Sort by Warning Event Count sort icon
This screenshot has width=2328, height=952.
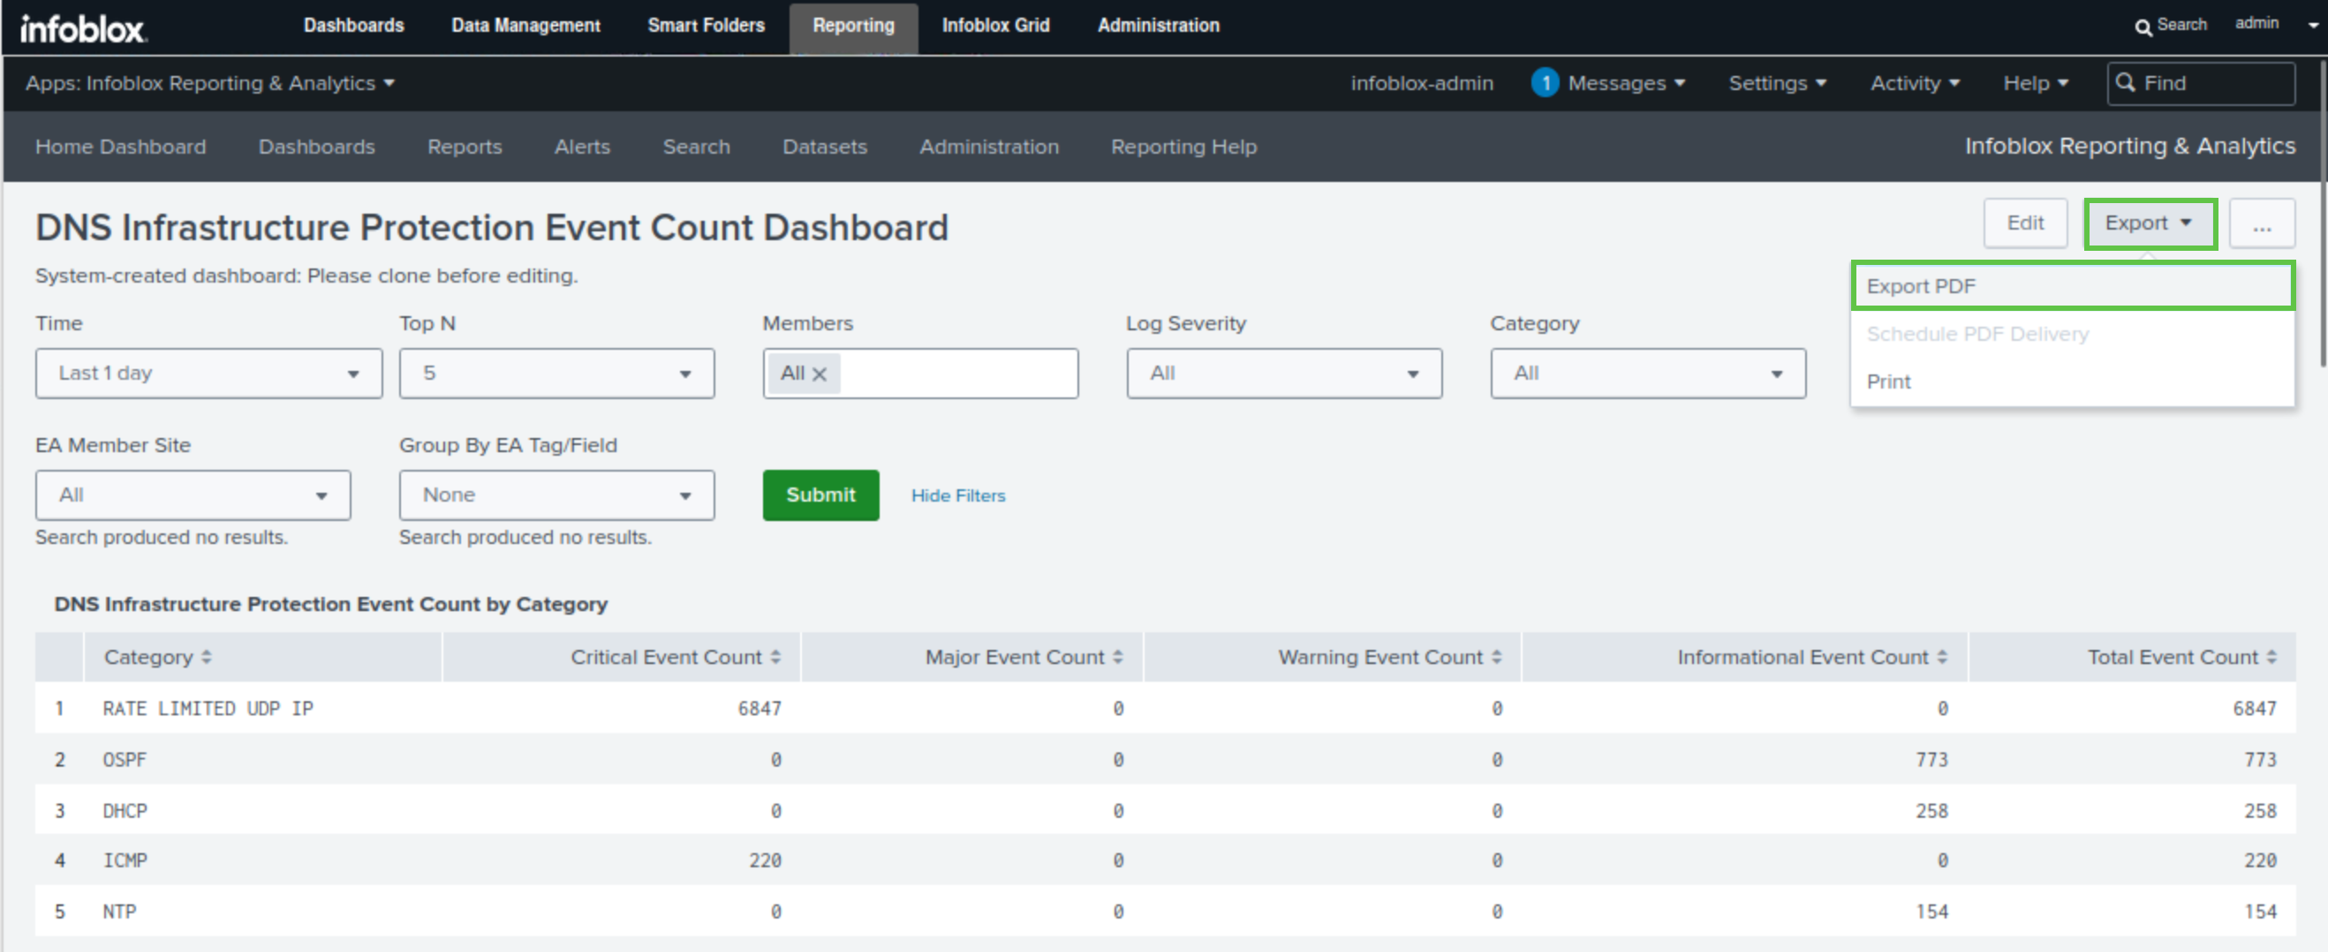(1497, 657)
